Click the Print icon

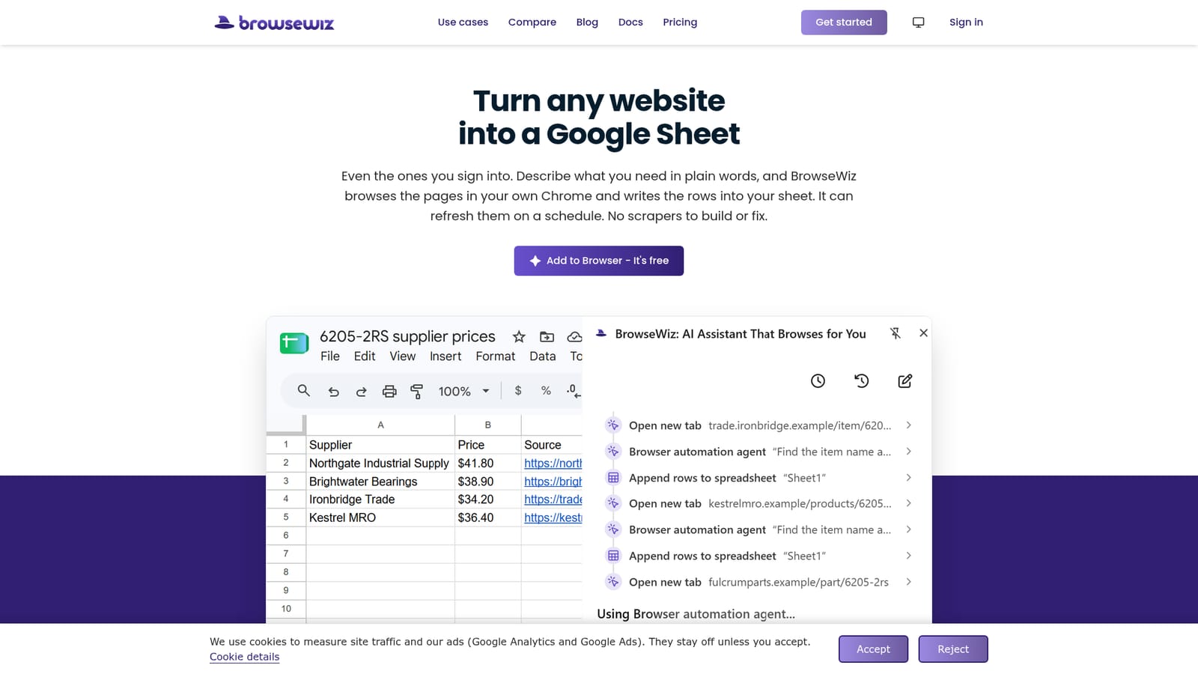(x=389, y=392)
